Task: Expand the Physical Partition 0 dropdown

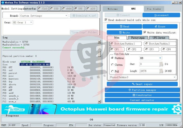Action: point(143,77)
